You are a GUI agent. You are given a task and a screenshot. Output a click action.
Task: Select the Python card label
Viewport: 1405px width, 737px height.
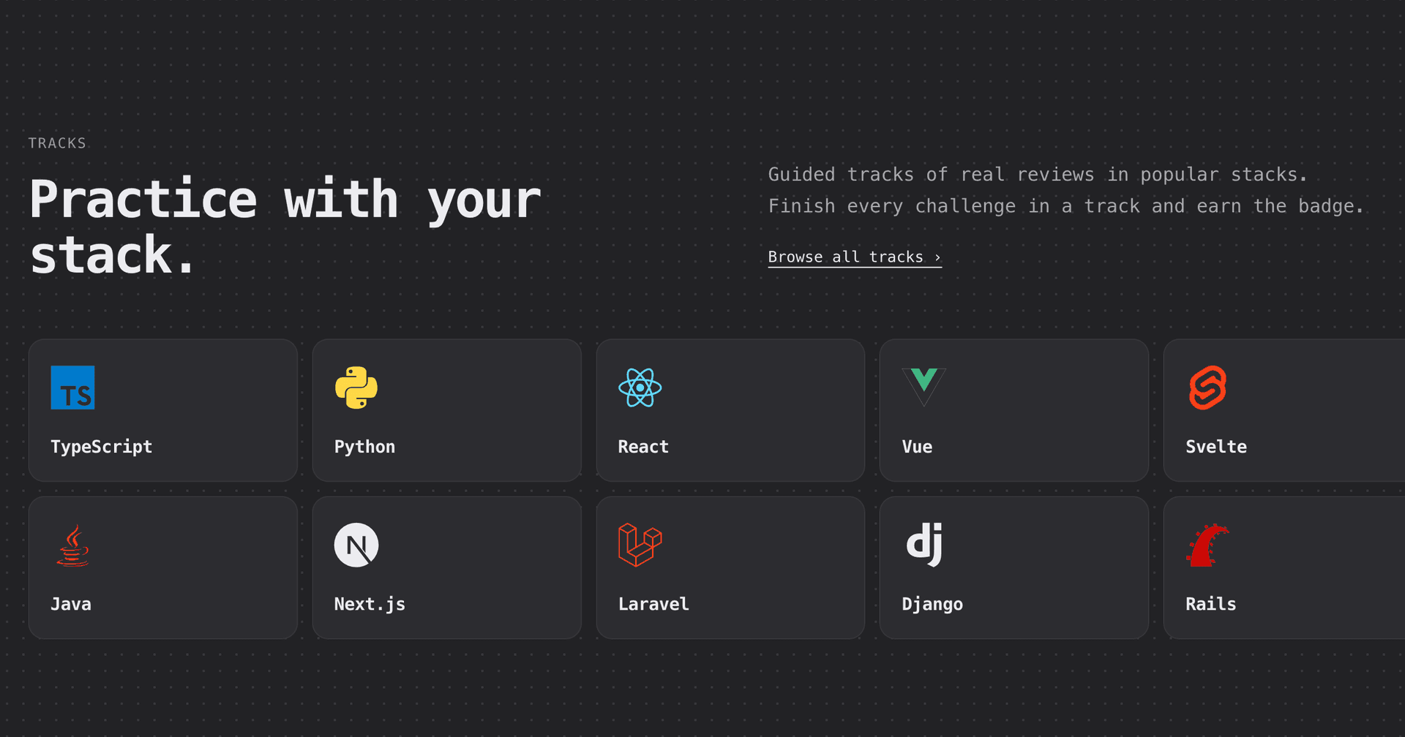(364, 447)
